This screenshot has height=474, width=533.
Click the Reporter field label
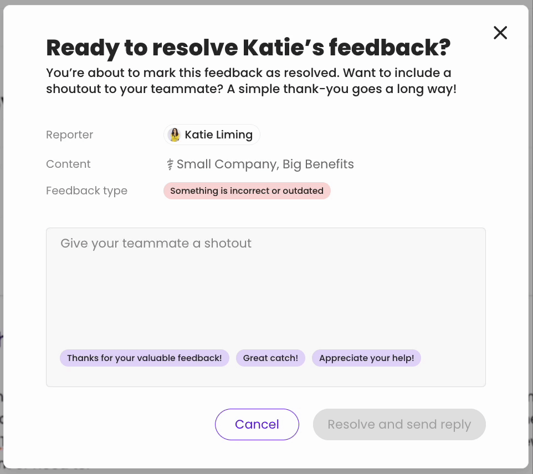[x=70, y=135]
